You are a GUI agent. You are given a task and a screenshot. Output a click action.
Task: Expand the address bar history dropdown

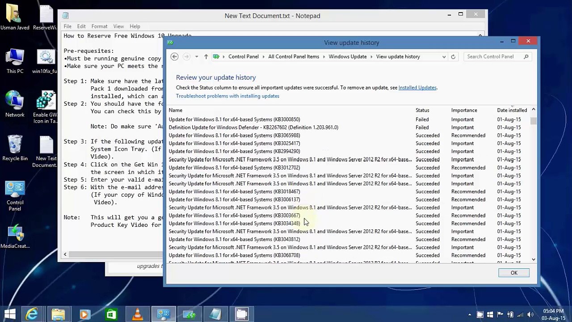pos(444,57)
